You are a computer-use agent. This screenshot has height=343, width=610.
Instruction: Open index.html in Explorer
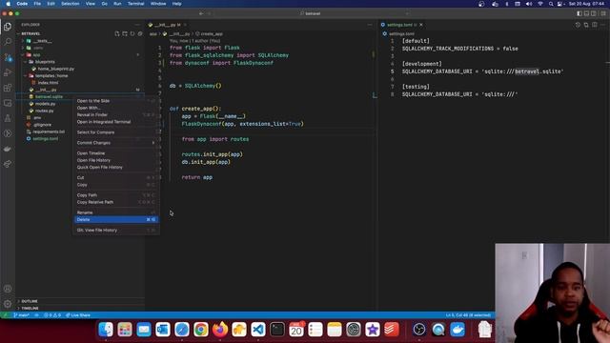coord(48,83)
